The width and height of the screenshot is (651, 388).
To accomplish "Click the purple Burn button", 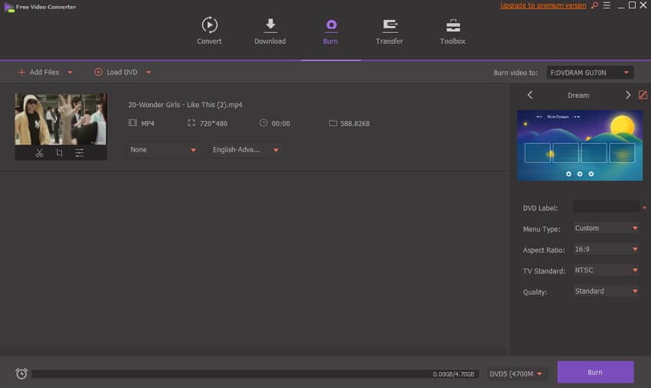I will [x=595, y=372].
